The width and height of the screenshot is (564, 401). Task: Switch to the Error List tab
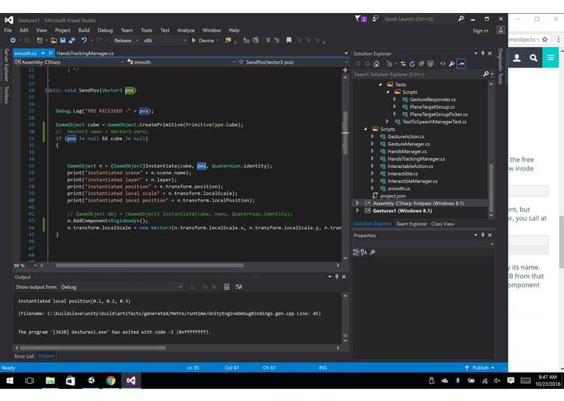(24, 356)
